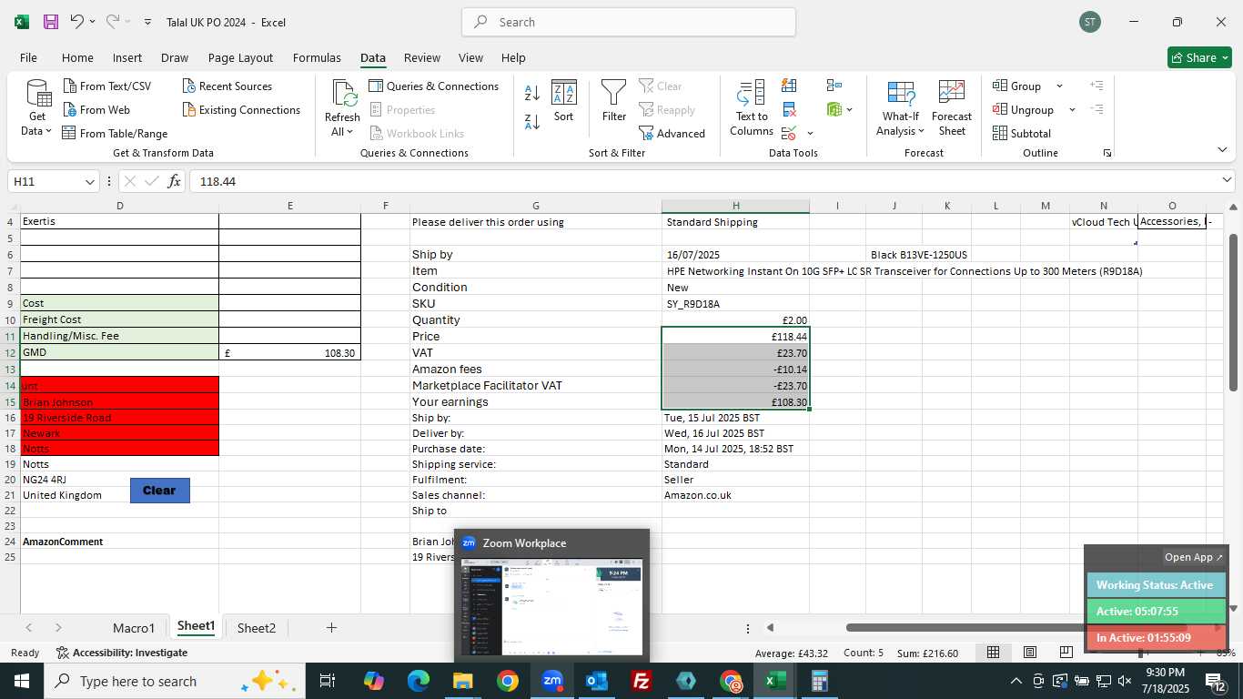Switch to the Review ribbon tab
The width and height of the screenshot is (1243, 699).
[422, 57]
